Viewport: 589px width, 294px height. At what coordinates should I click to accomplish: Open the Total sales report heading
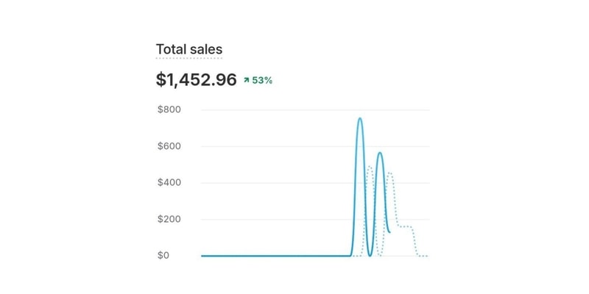(x=189, y=49)
